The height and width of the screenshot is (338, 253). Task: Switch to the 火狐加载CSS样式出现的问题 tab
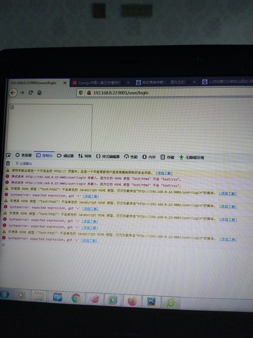coord(227,82)
